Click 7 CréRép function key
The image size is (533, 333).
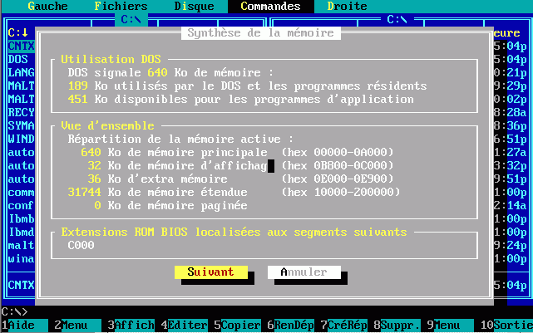(343, 326)
